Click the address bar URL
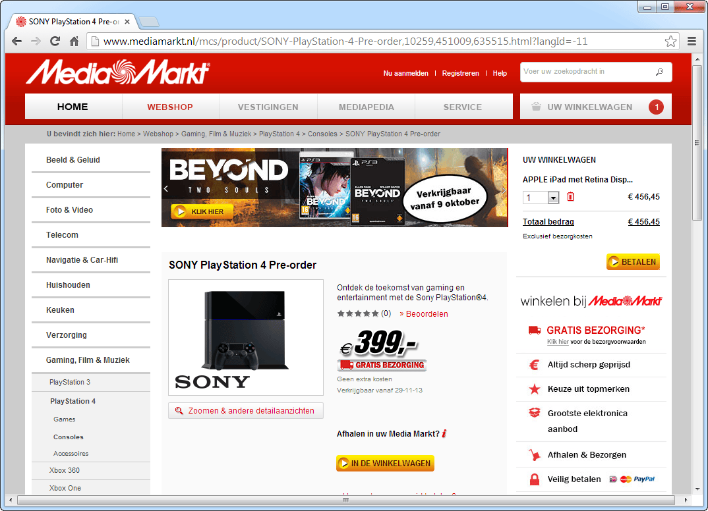Viewport: 708px width, 511px height. [x=345, y=41]
